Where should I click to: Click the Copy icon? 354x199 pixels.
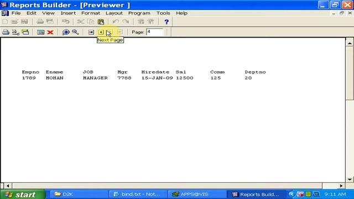click(x=91, y=22)
